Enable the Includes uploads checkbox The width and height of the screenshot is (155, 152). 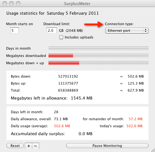tap(61, 37)
